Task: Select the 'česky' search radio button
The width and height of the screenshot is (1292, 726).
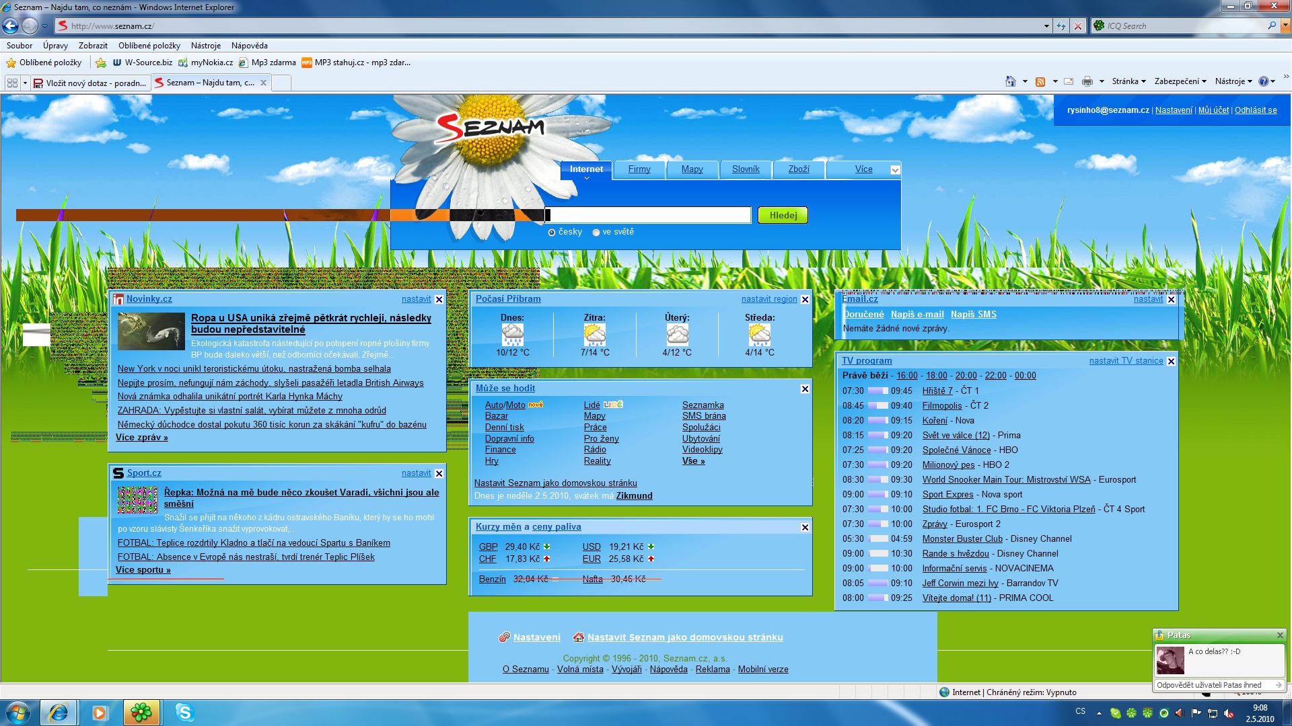Action: 552,233
